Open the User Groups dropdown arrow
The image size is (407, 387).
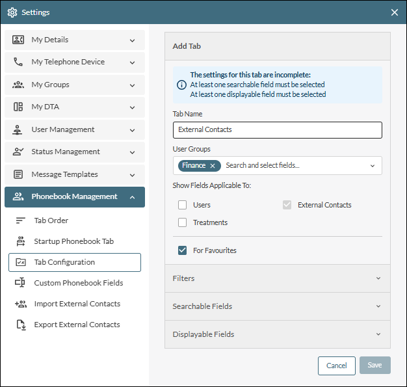pos(373,166)
